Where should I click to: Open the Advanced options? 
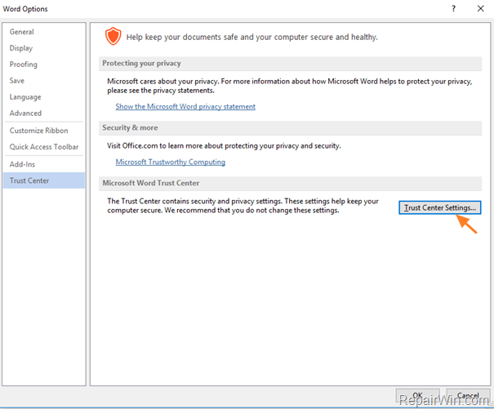(x=44, y=113)
